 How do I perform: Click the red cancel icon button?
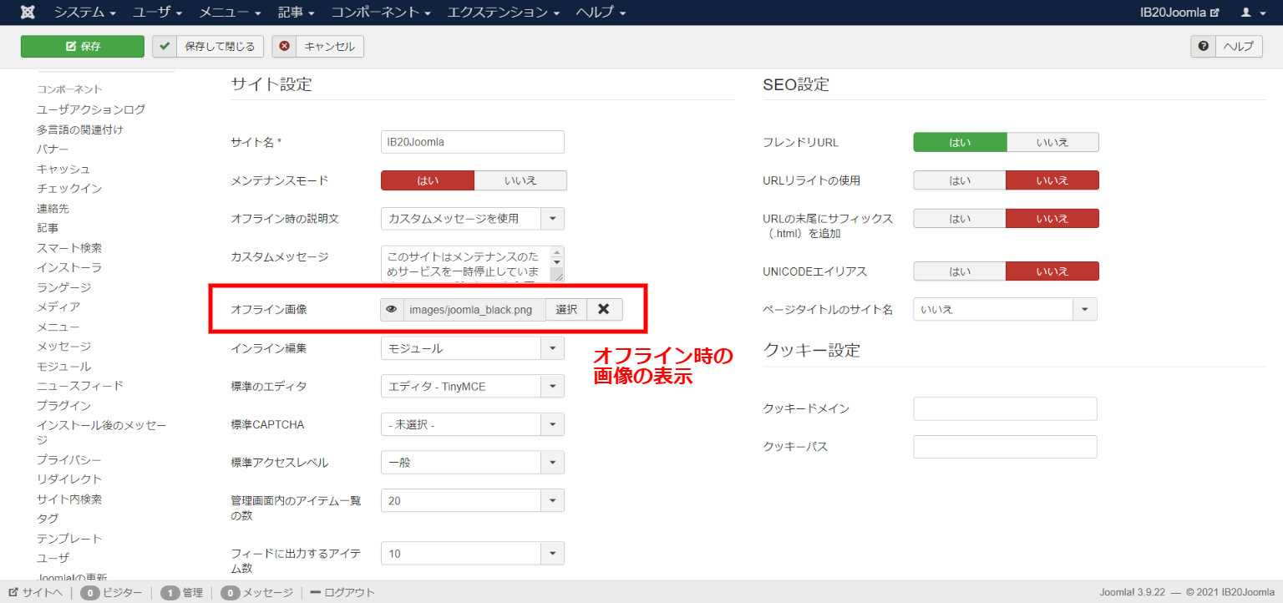coord(285,47)
